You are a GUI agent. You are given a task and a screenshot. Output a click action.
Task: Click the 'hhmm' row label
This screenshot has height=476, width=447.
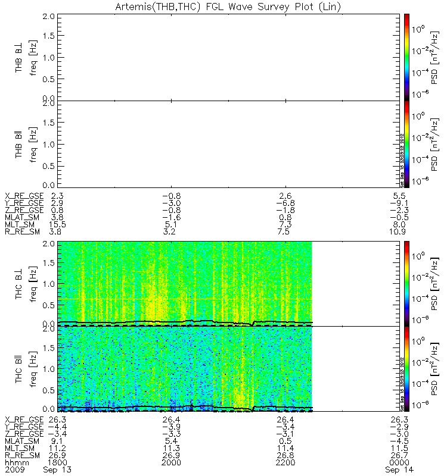17,463
